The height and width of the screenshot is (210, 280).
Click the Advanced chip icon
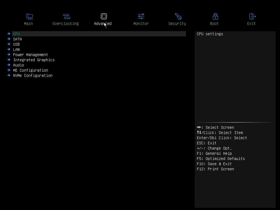coord(104,16)
